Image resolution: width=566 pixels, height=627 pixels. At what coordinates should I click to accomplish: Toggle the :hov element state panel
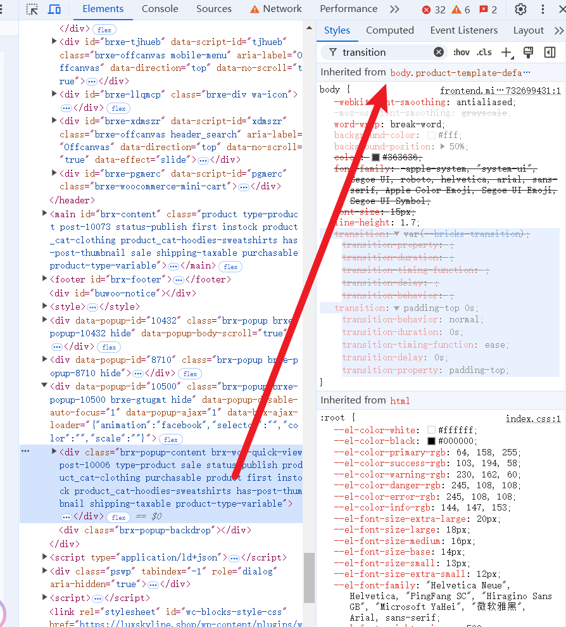(462, 53)
